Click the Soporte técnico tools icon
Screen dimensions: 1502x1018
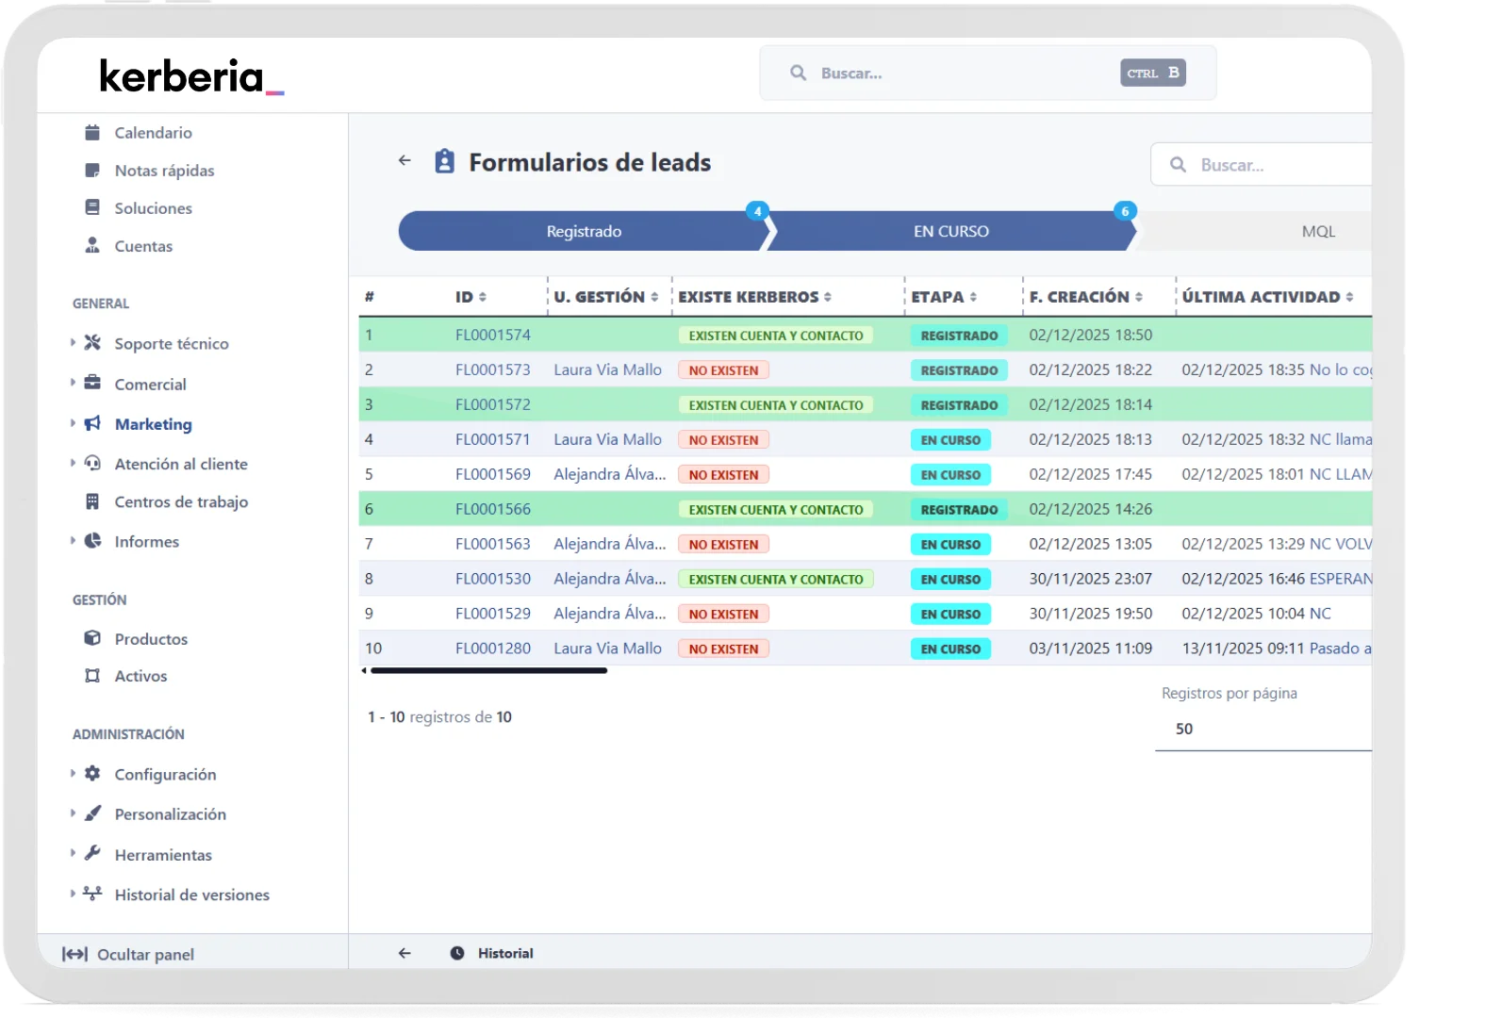click(x=92, y=343)
